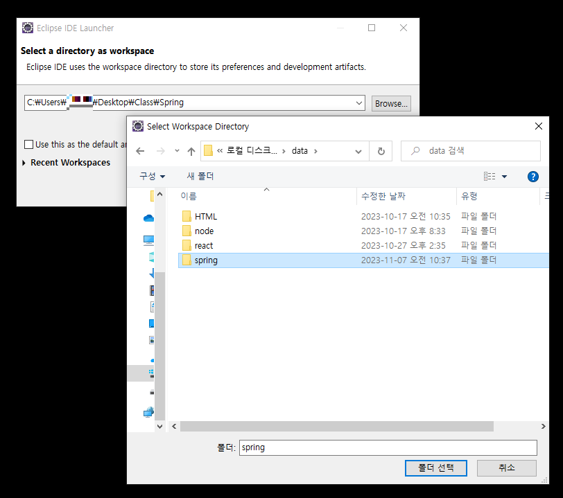Click the HTML folder icon

[187, 216]
